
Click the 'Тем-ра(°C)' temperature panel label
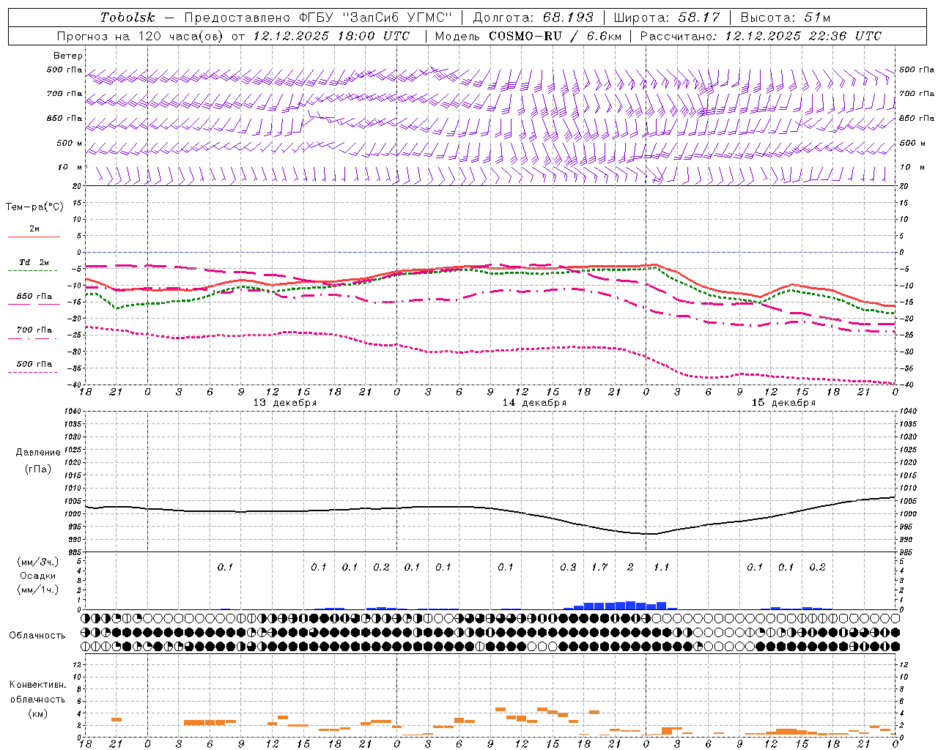[x=34, y=207]
